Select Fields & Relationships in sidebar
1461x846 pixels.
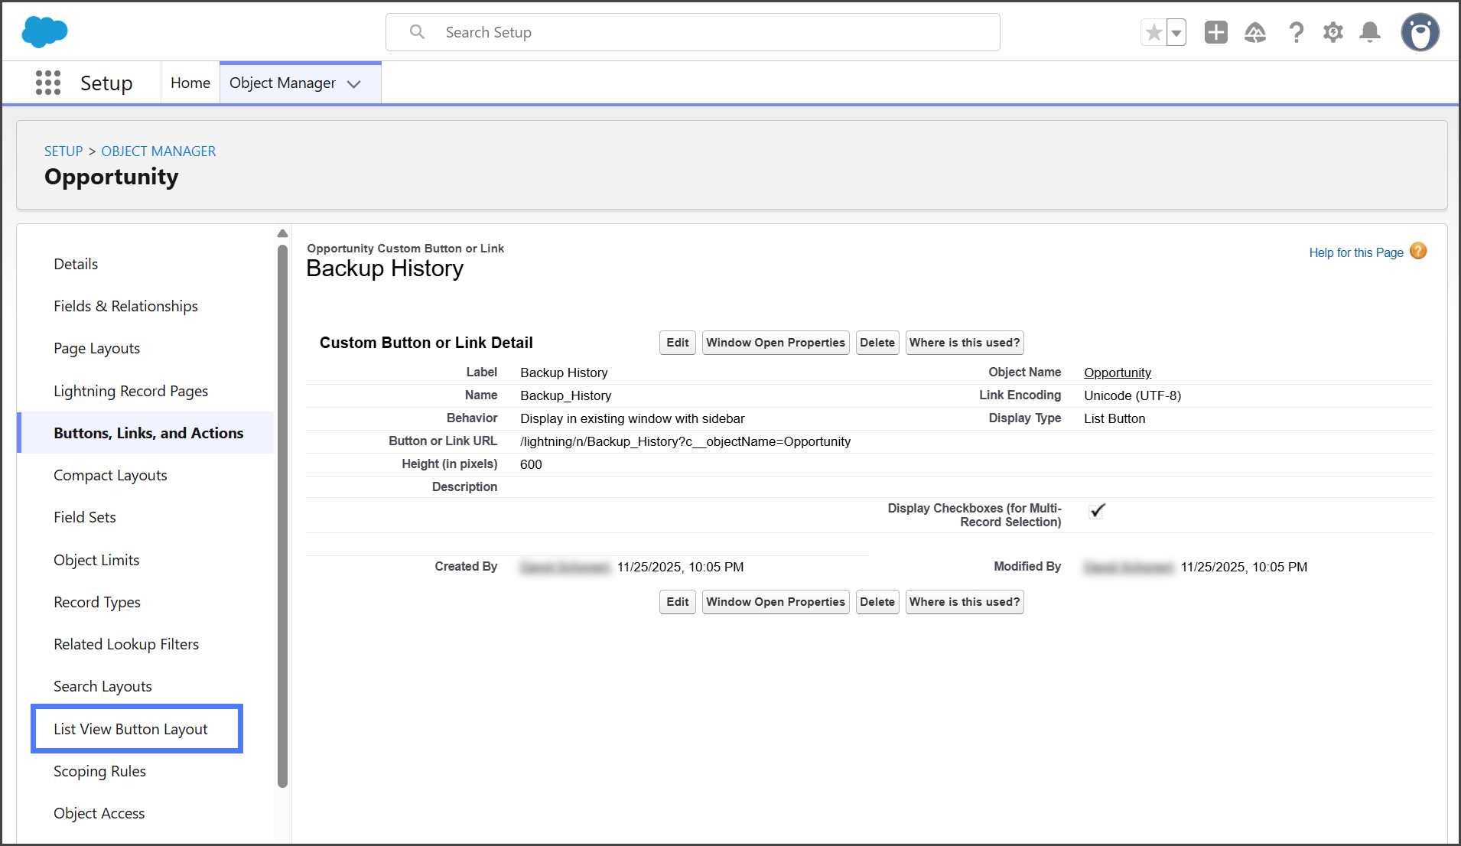(125, 306)
